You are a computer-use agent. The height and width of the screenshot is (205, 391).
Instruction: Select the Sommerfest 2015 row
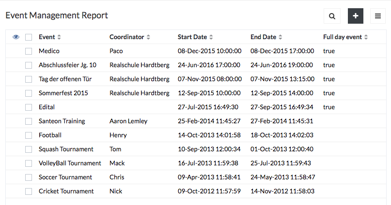tap(196, 93)
